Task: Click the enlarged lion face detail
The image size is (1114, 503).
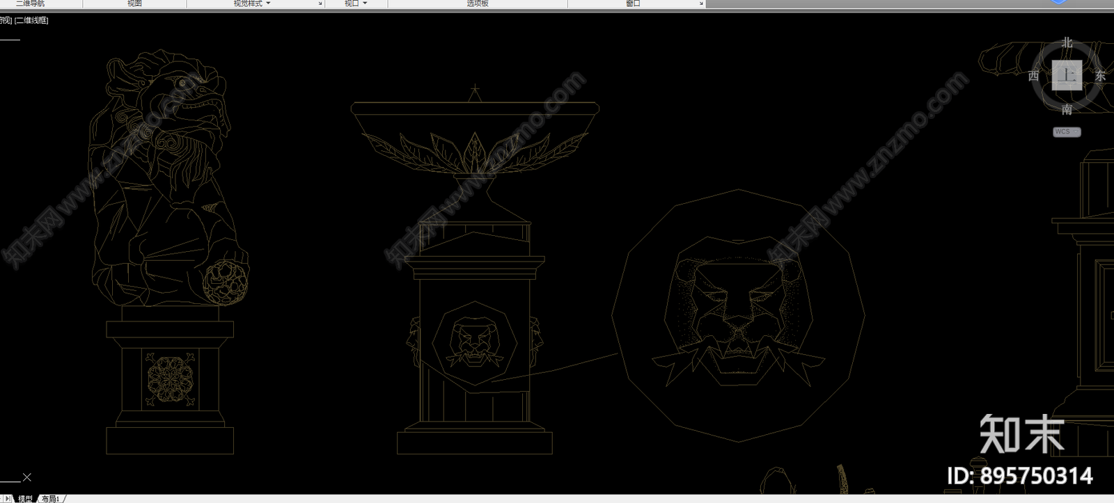Action: [739, 315]
